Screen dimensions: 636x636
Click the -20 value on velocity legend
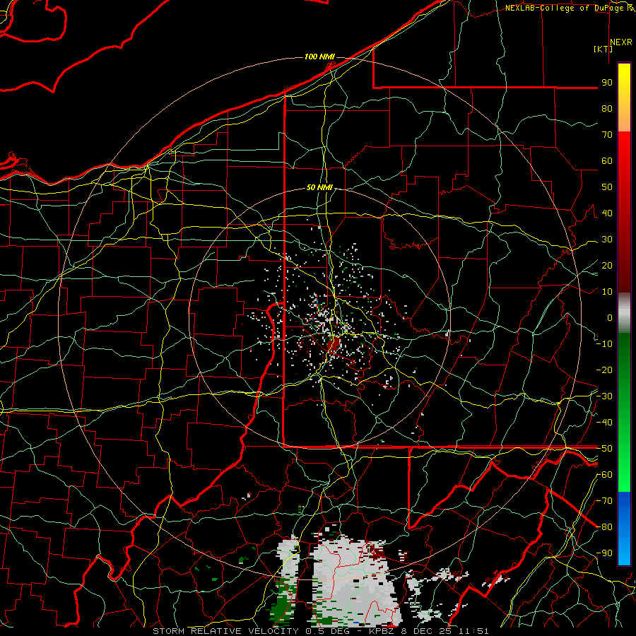coord(604,370)
